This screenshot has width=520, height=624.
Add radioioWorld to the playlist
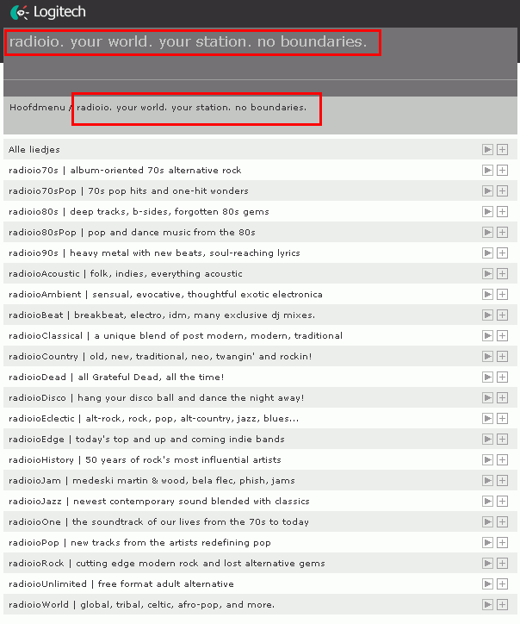pos(503,605)
